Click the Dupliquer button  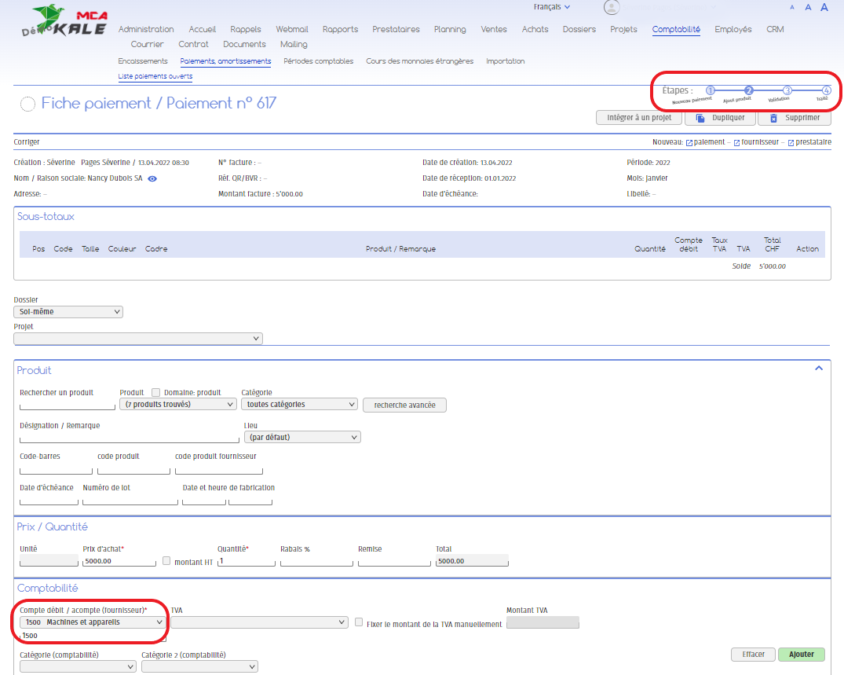tap(720, 118)
